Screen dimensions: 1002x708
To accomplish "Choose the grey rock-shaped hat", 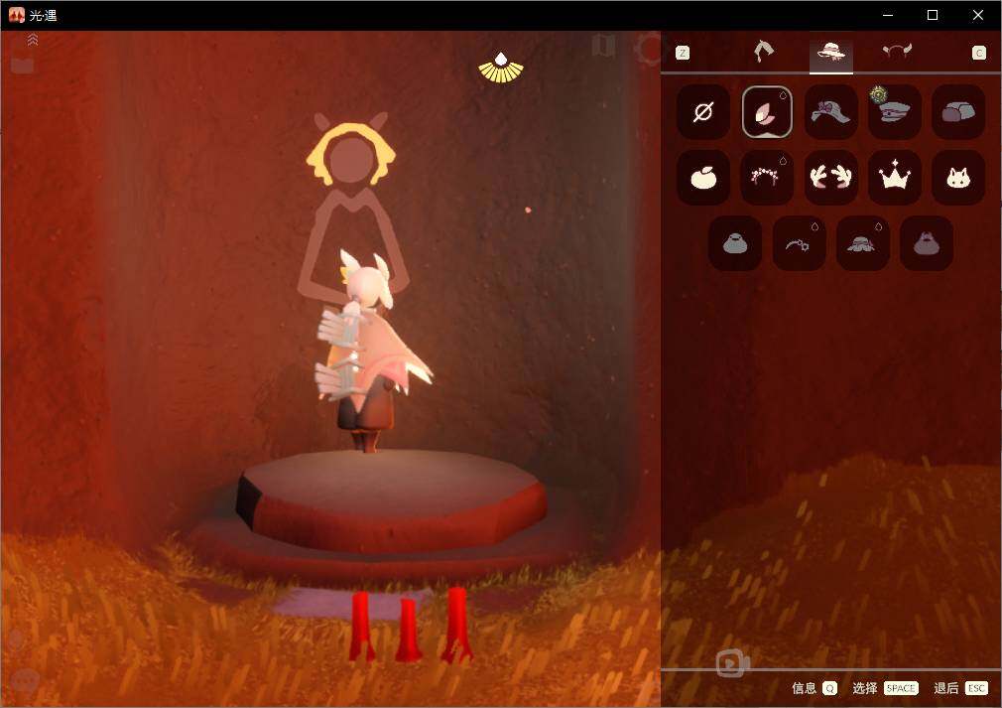I will point(958,112).
